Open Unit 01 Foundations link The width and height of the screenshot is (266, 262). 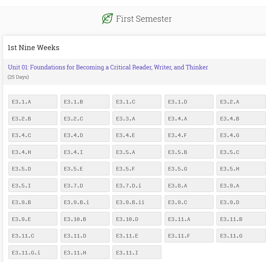click(108, 67)
